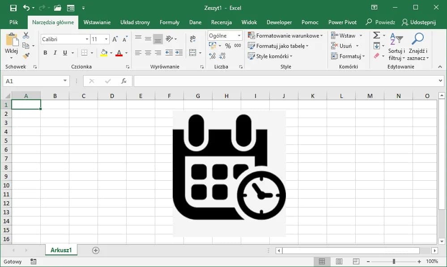Expand the Ogólne number format dropdown
447x267 pixels.
pos(239,36)
